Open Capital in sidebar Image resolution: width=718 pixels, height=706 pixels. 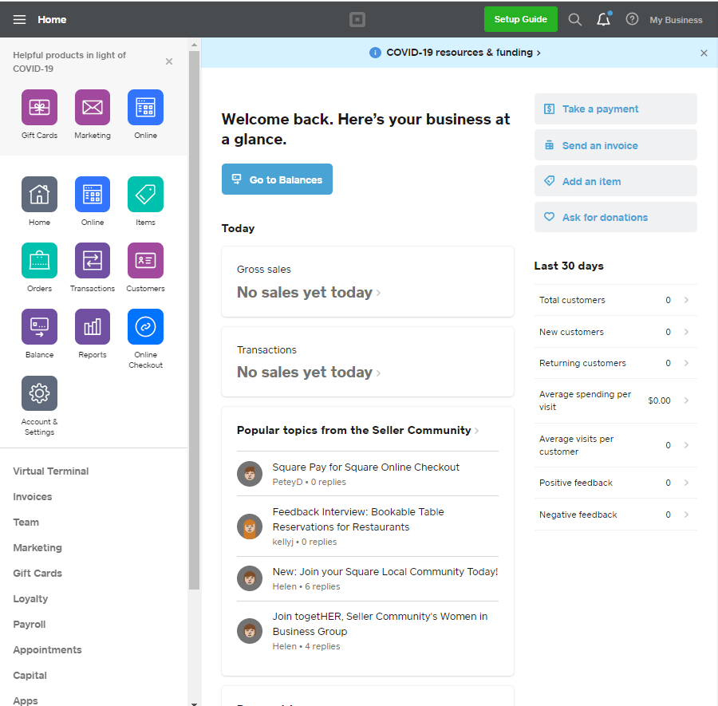30,676
